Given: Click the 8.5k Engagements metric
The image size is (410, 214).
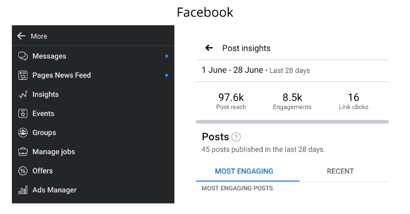Looking at the screenshot, I should (292, 101).
